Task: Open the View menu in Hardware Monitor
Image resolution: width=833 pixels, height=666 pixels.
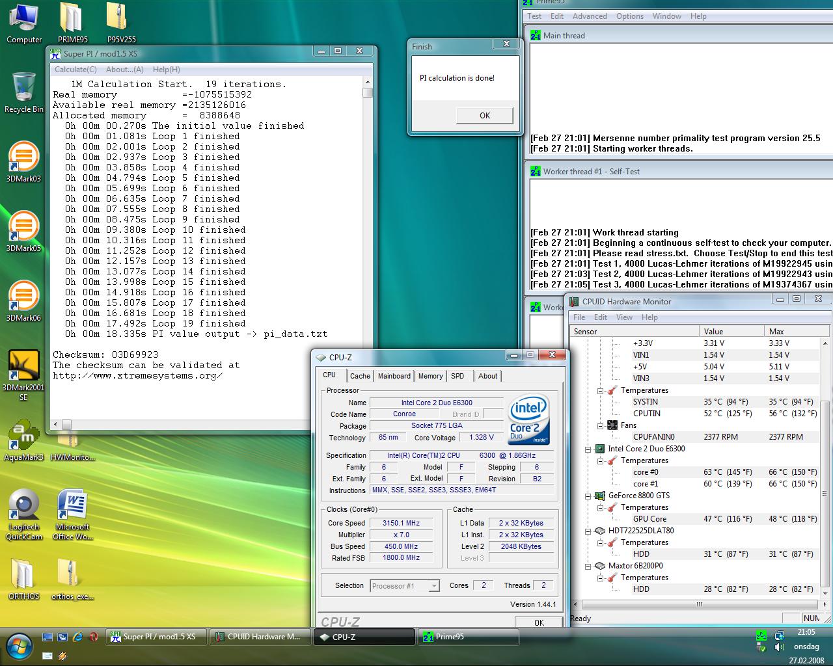Action: tap(624, 317)
